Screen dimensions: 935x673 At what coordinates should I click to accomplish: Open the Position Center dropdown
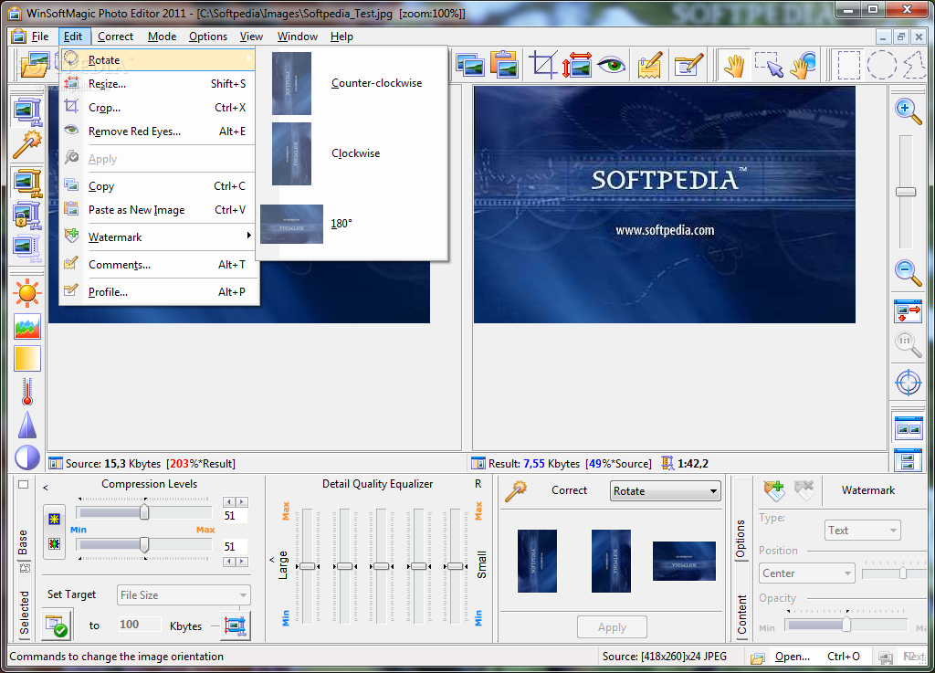(x=807, y=573)
